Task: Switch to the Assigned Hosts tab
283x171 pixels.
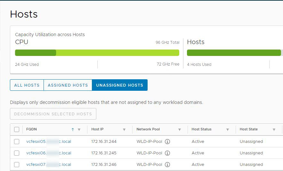Action: pos(68,85)
